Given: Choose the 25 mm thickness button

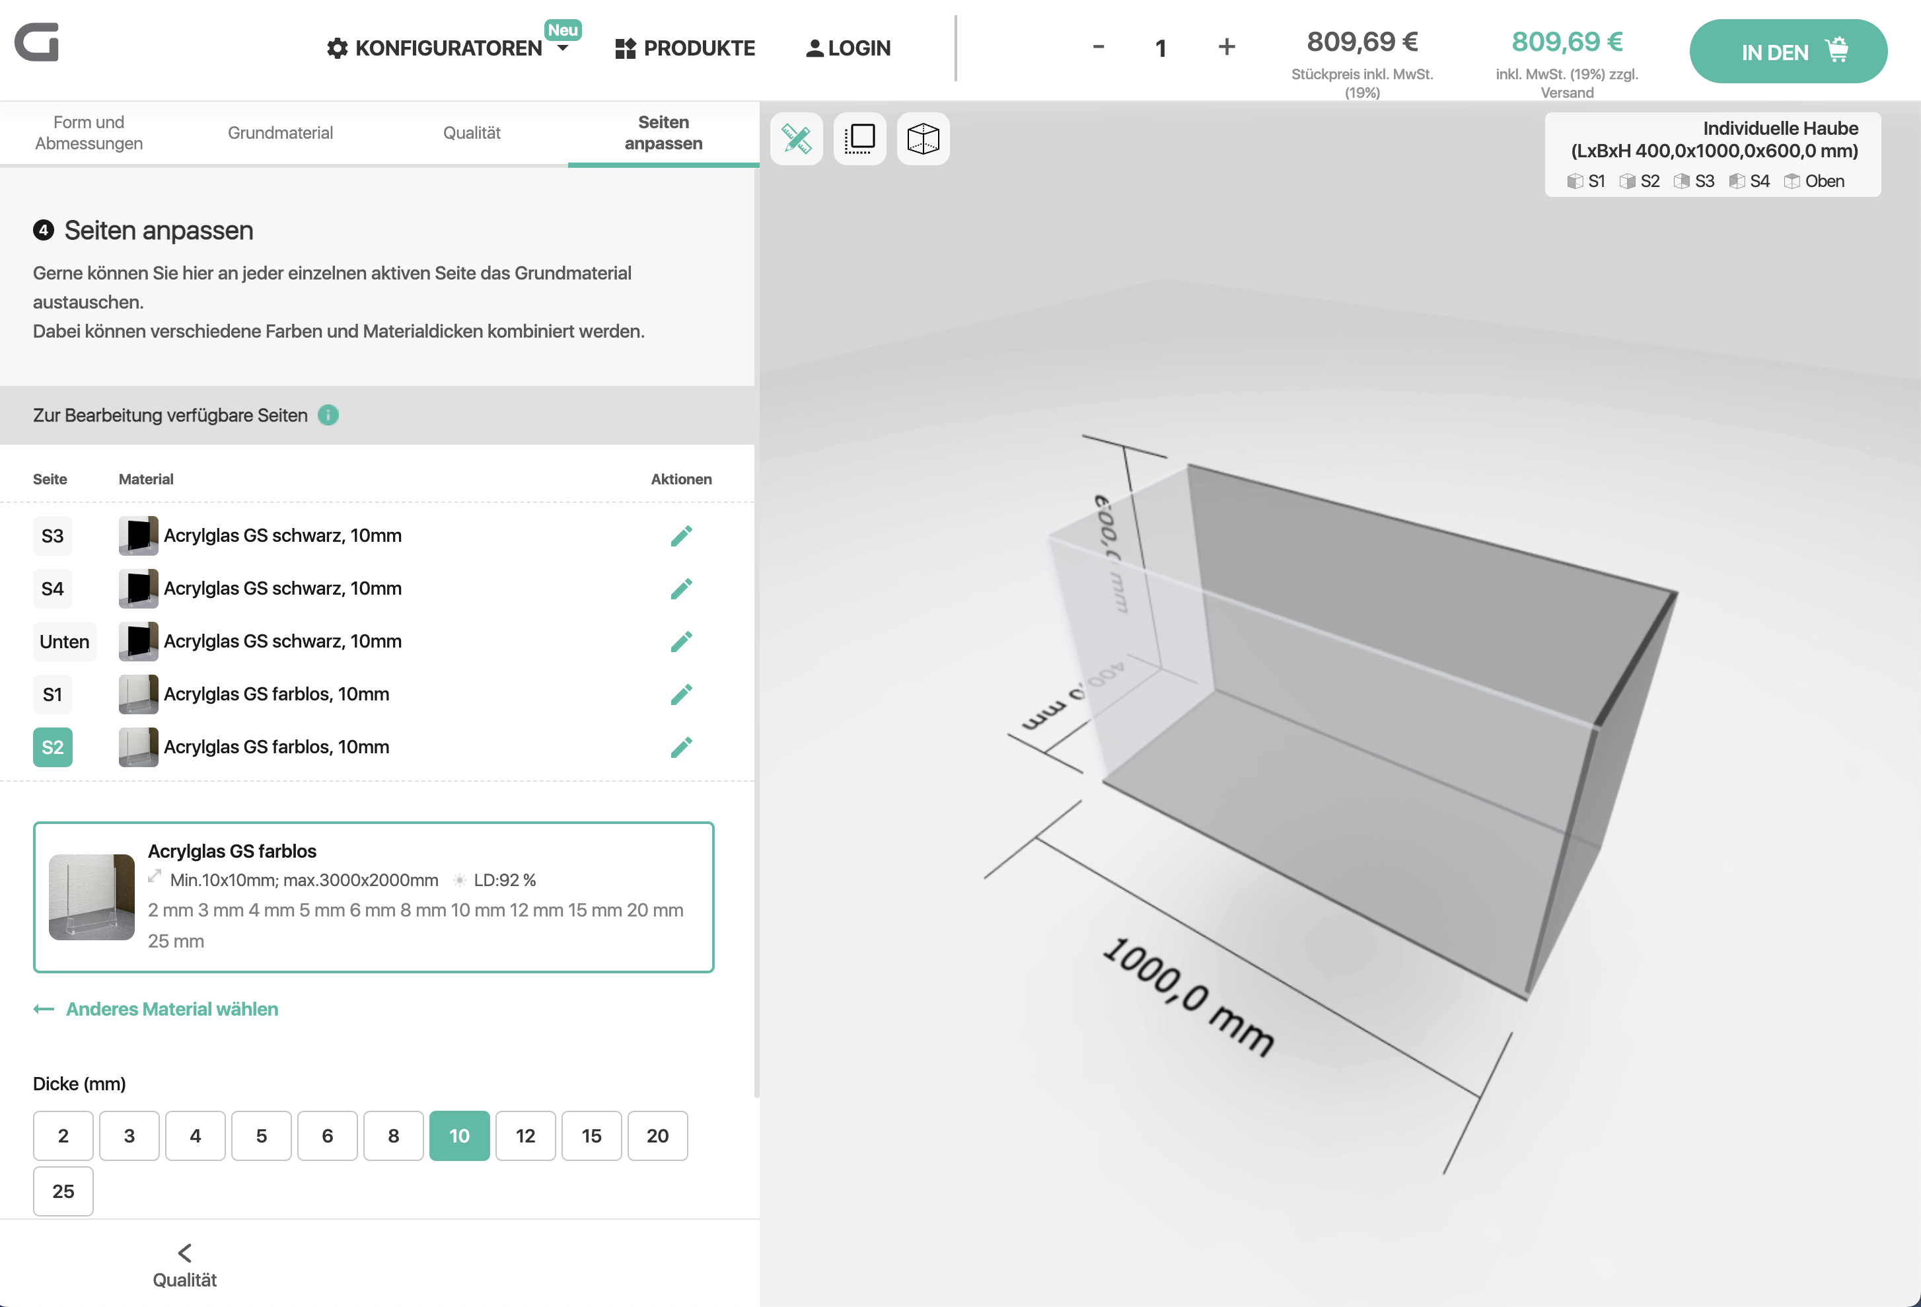Looking at the screenshot, I should pos(63,1191).
